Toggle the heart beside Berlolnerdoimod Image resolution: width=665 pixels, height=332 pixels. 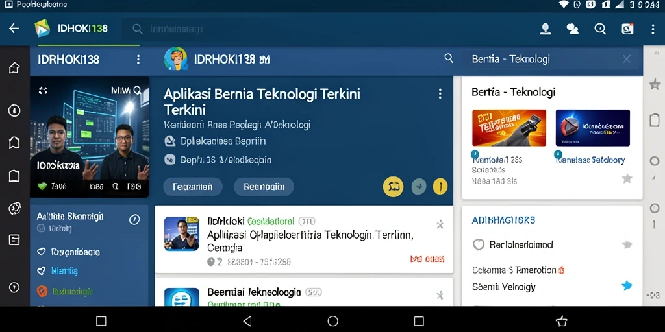(479, 244)
